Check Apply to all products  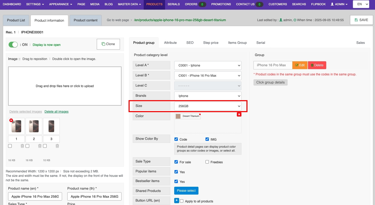pos(182,201)
